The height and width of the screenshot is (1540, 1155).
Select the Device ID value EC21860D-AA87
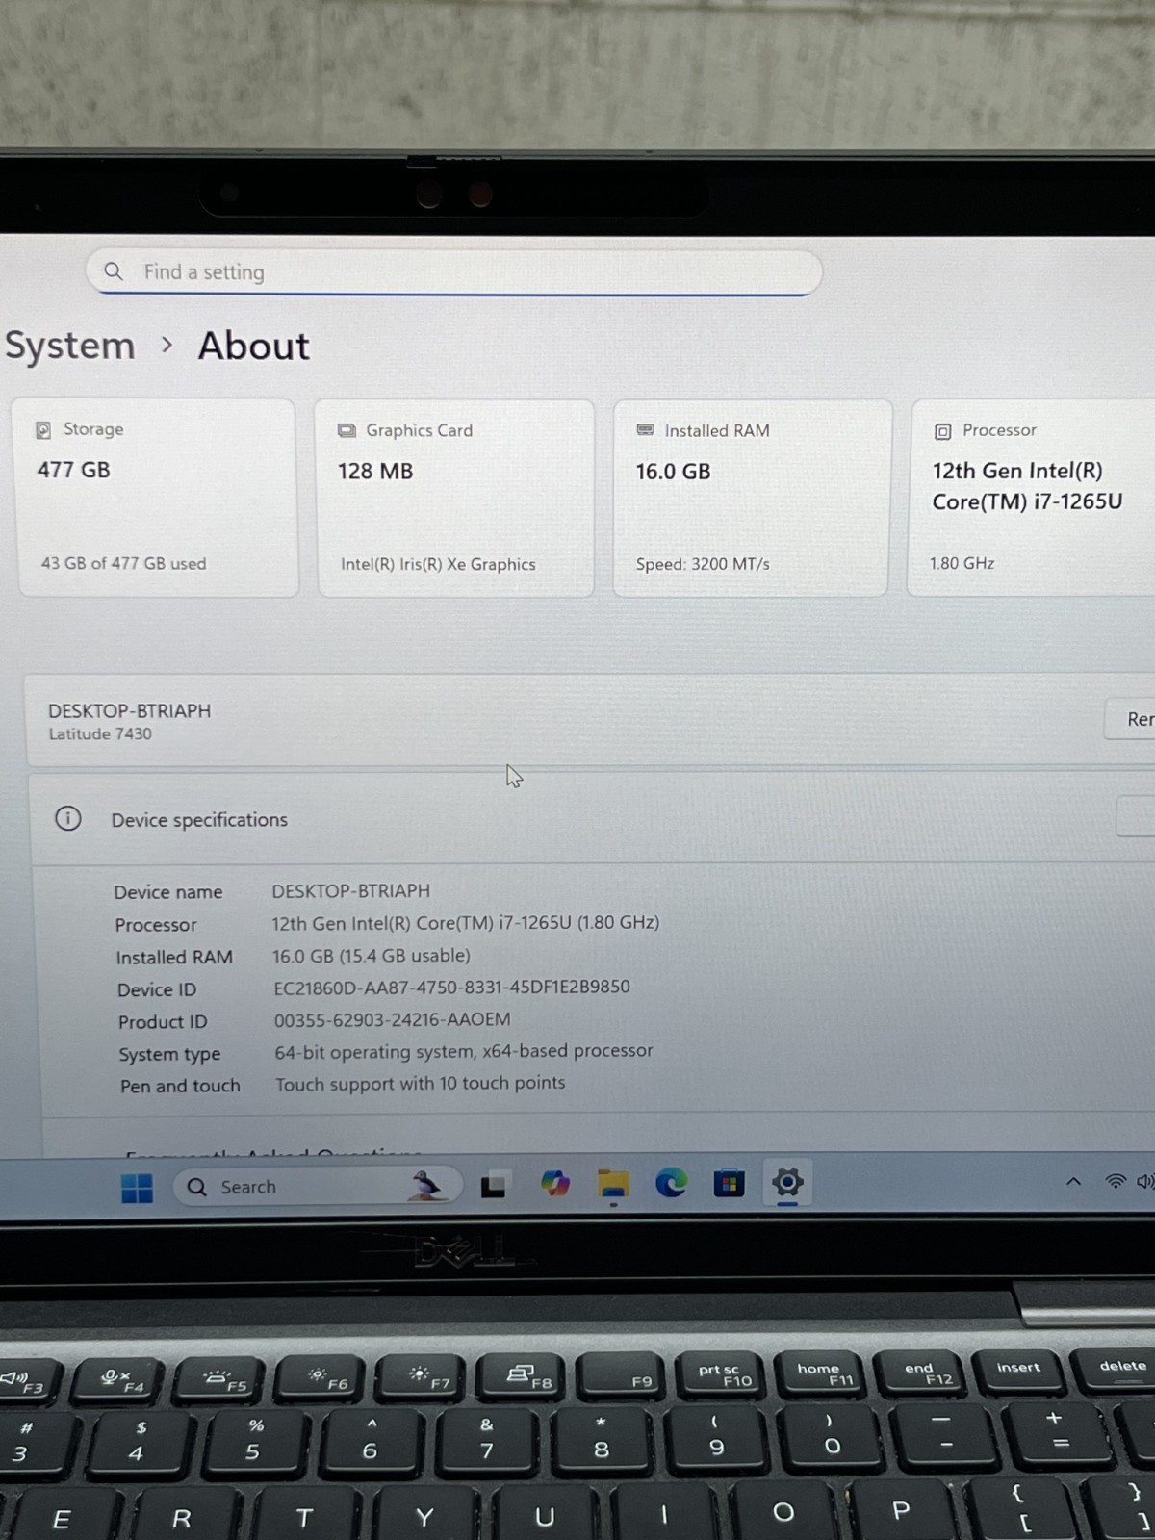point(451,987)
